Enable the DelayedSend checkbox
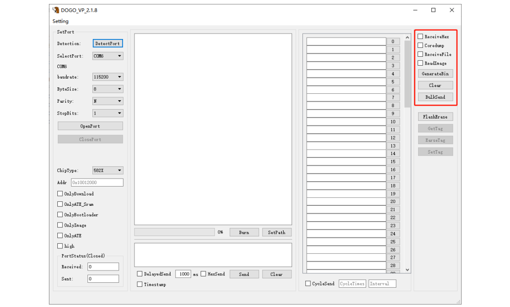The width and height of the screenshot is (510, 307). tap(139, 274)
